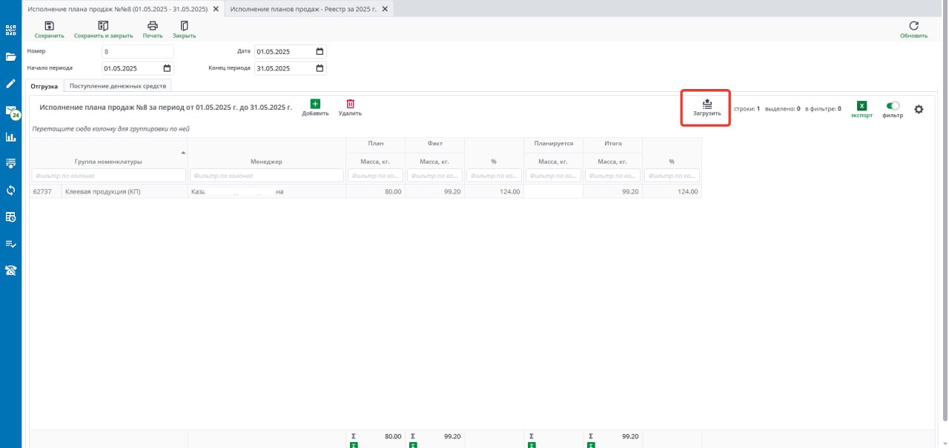This screenshot has height=448, width=949.
Task: Delete the row using the red Удалить icon
Action: [x=350, y=105]
